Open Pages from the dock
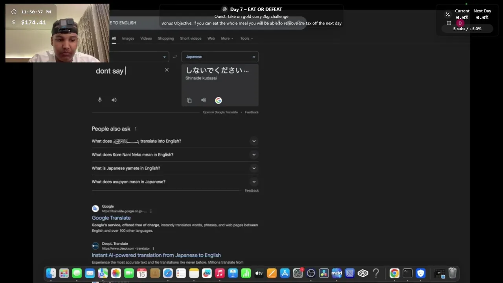The image size is (503, 283). click(272, 273)
